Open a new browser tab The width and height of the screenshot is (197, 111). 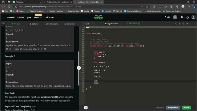(x=106, y=2)
